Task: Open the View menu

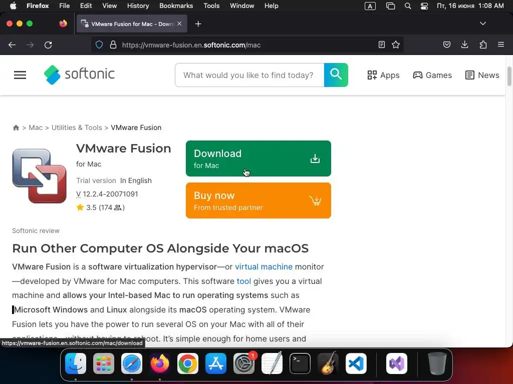Action: [109, 6]
